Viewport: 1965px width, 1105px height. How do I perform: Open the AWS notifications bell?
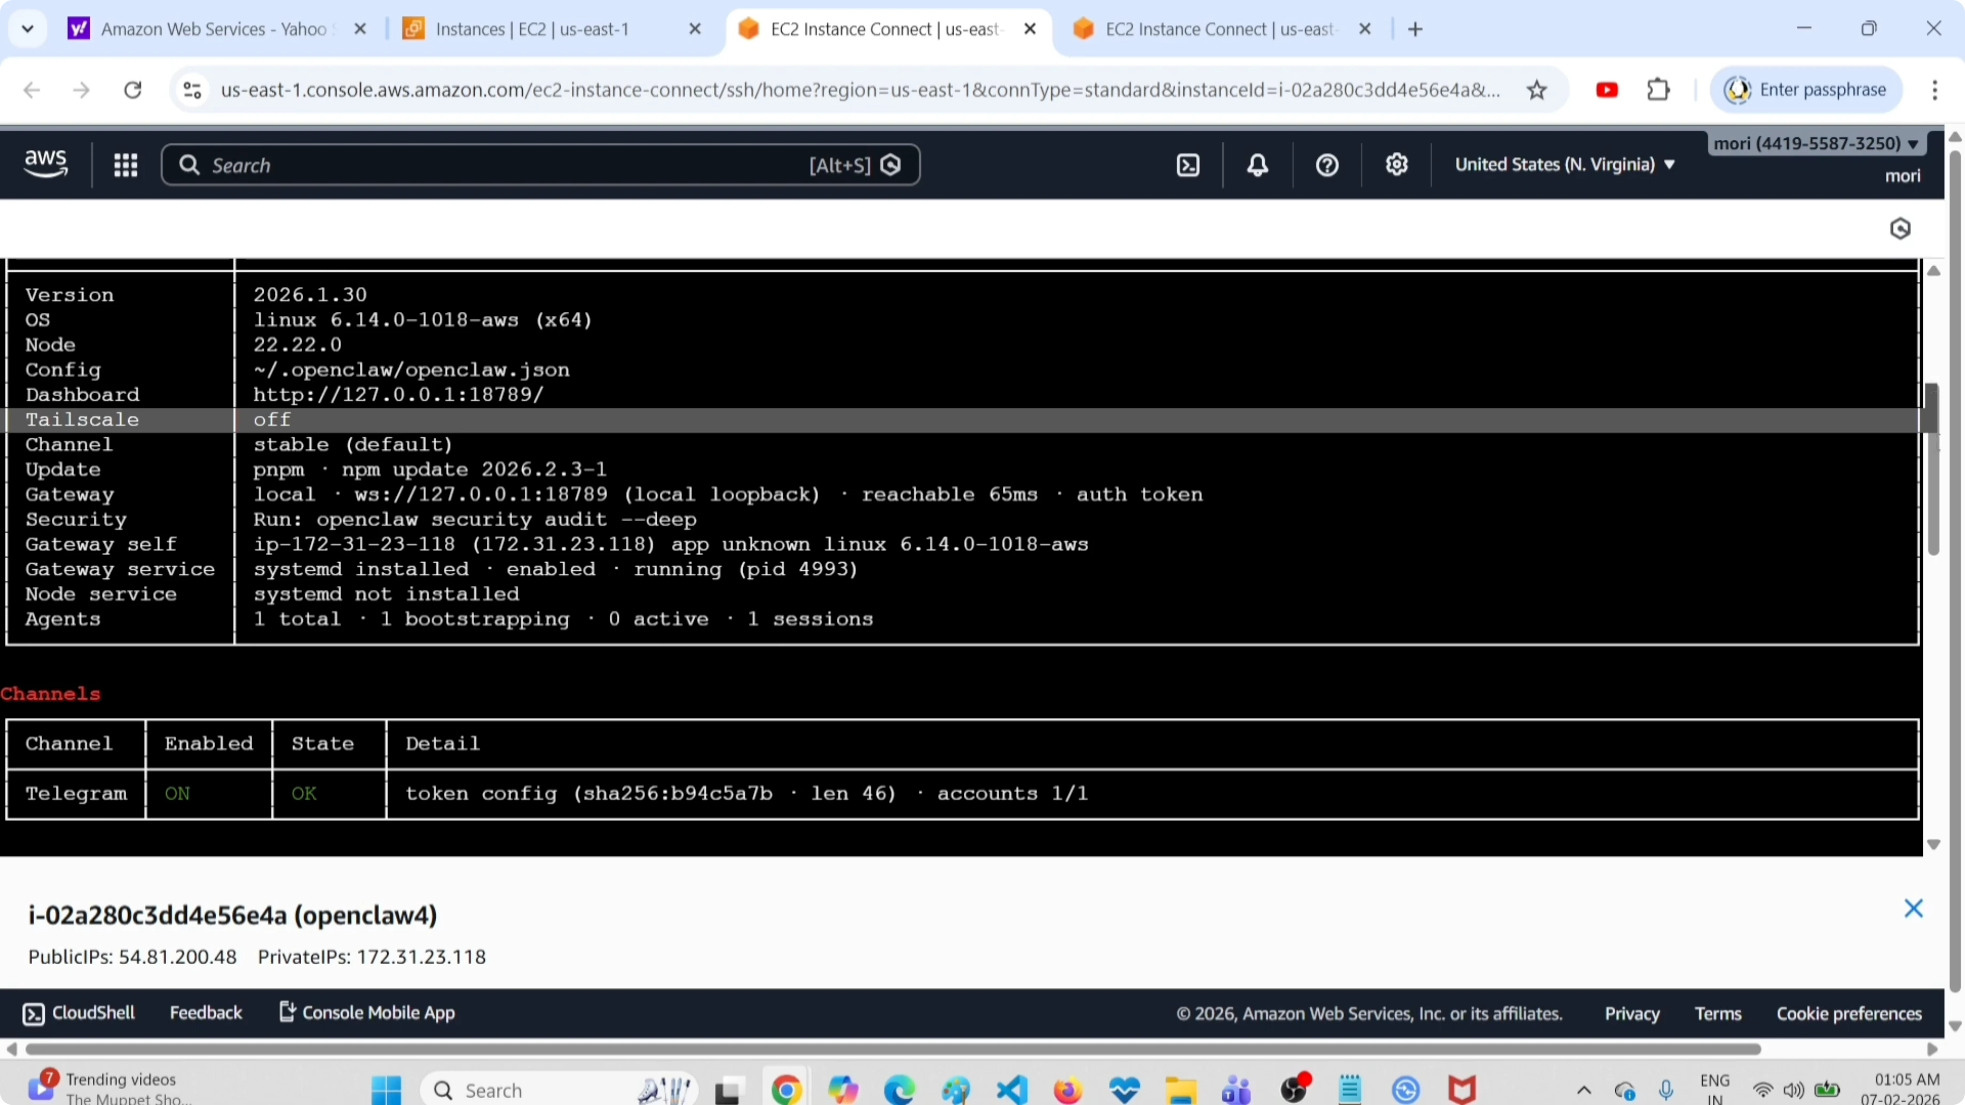tap(1257, 165)
